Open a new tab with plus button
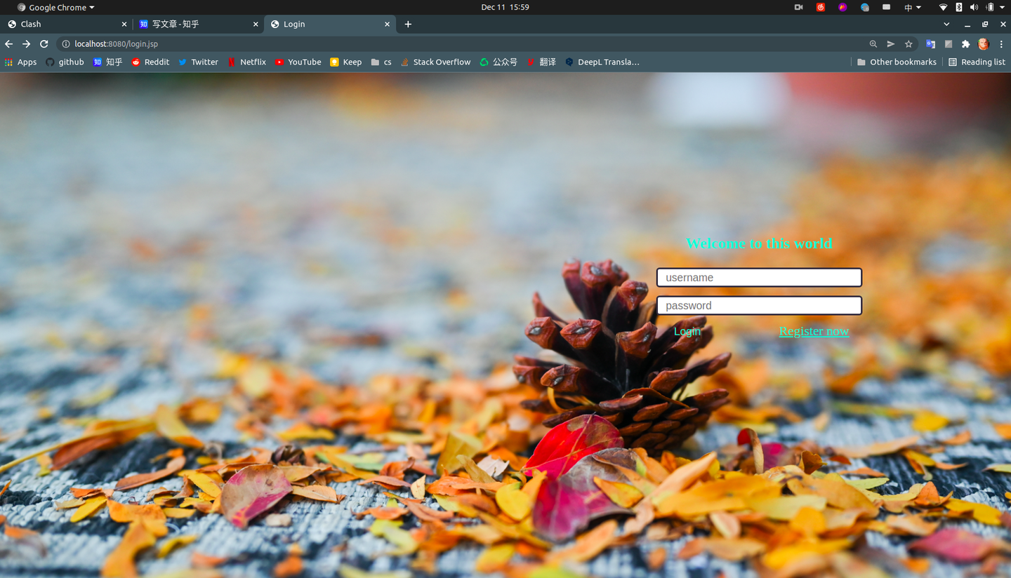The width and height of the screenshot is (1011, 578). click(x=408, y=24)
